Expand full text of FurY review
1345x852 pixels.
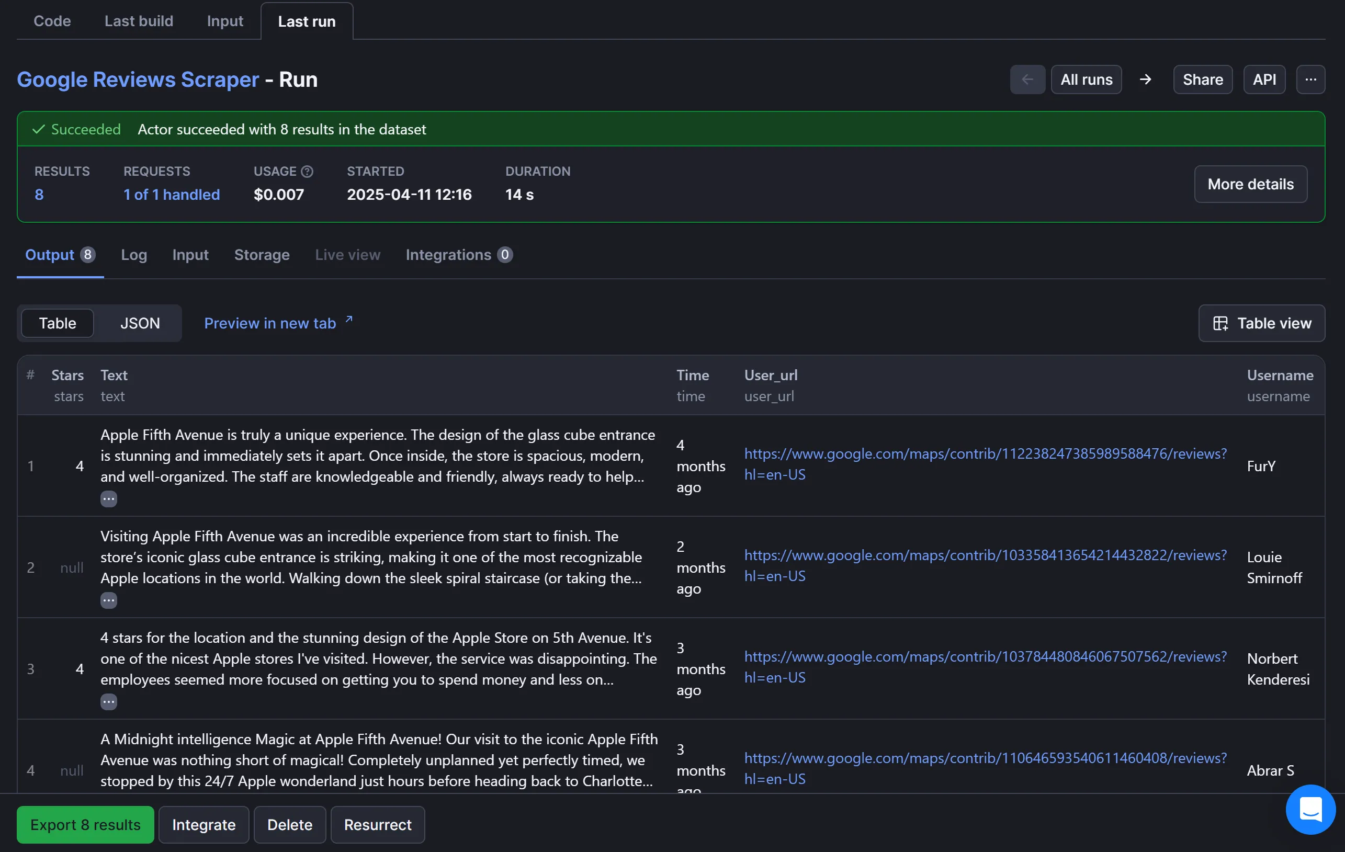click(x=108, y=498)
